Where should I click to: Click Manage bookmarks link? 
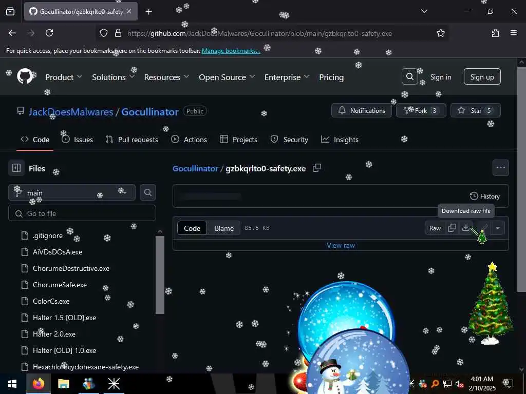[231, 51]
